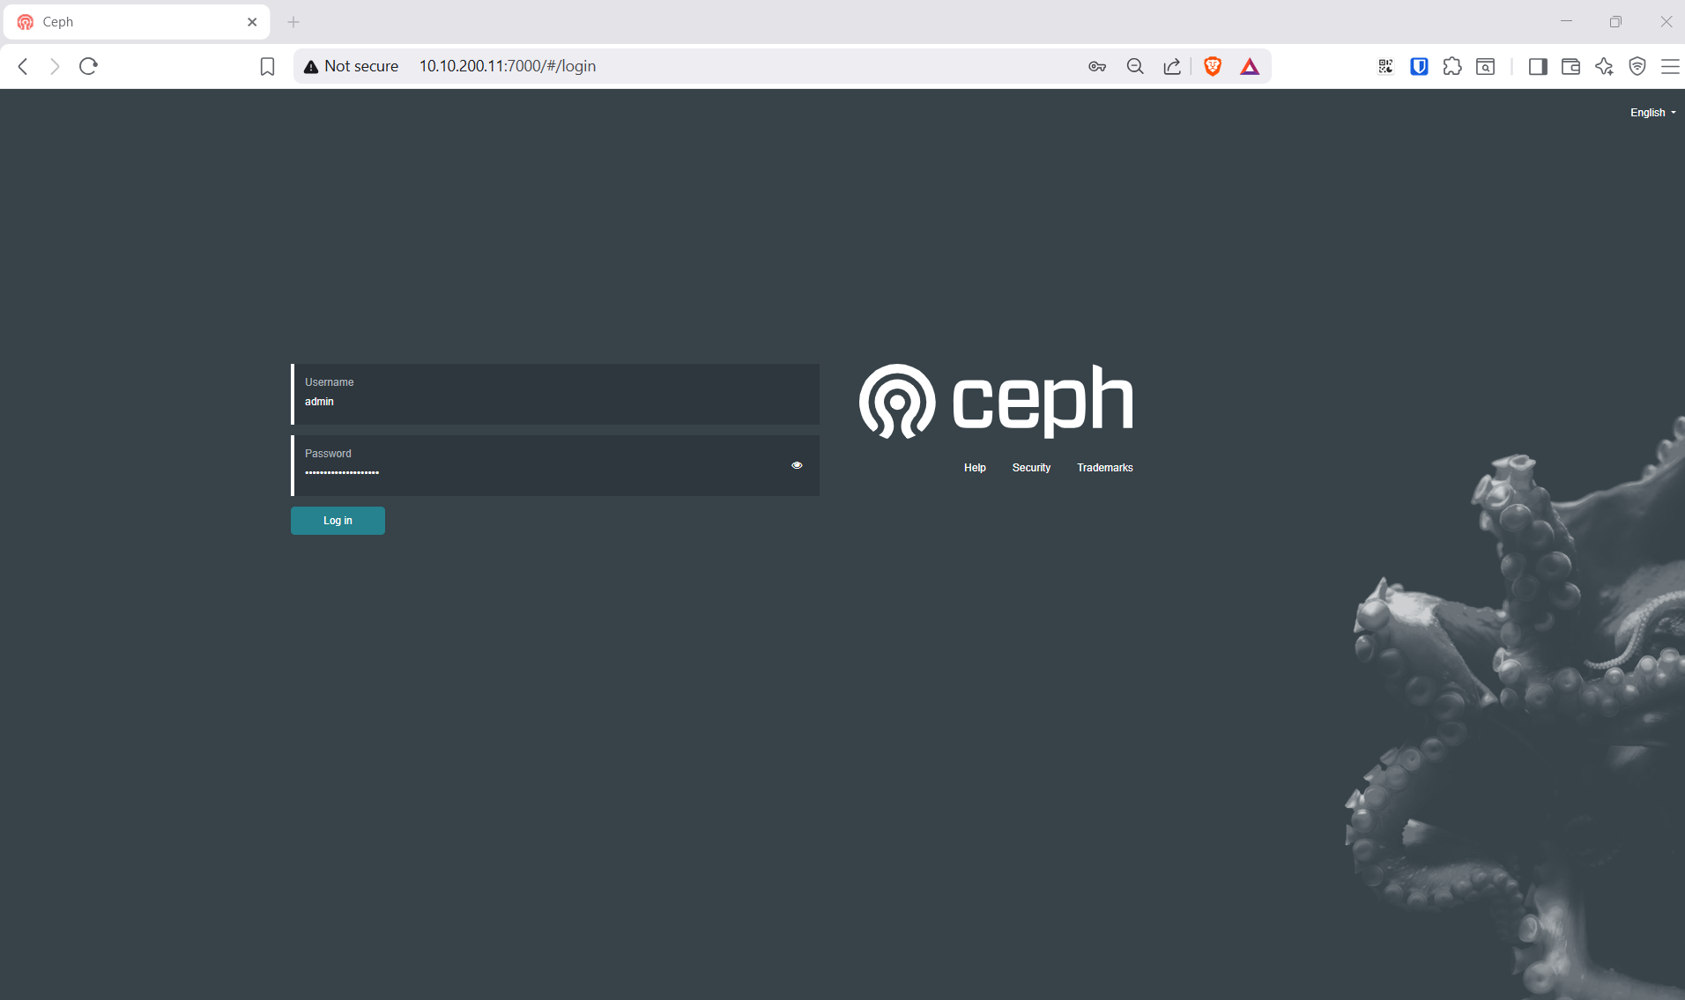Image resolution: width=1685 pixels, height=1000 pixels.
Task: Focus the Password input field
Action: (x=556, y=465)
